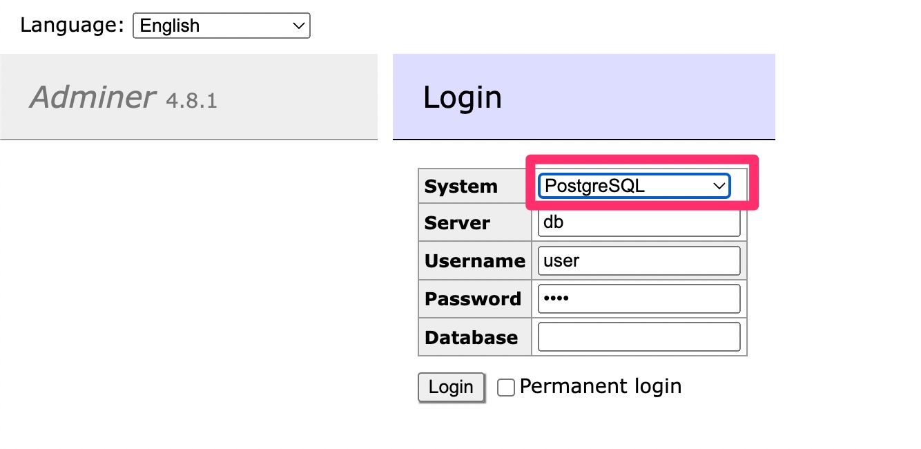Click the Language: label text
Image resolution: width=921 pixels, height=449 pixels.
coord(72,26)
